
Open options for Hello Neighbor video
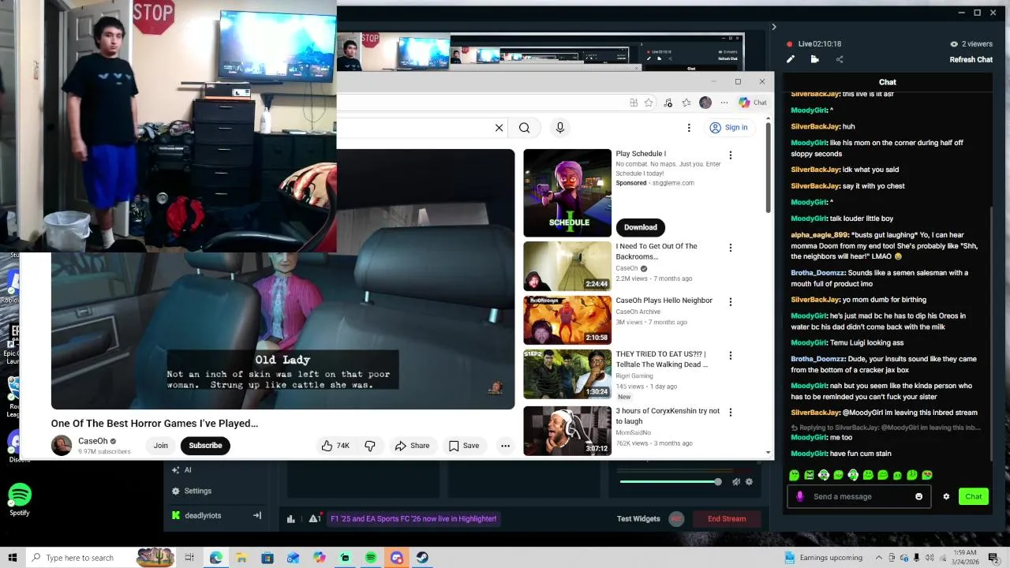pos(730,302)
